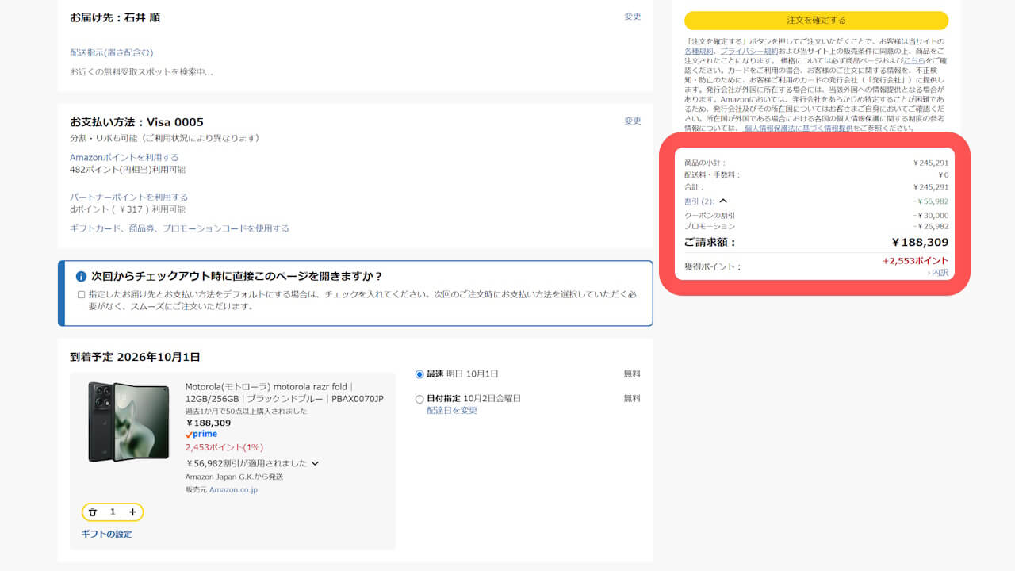Open the プライバシー規約 link
The image size is (1015, 571).
[749, 51]
